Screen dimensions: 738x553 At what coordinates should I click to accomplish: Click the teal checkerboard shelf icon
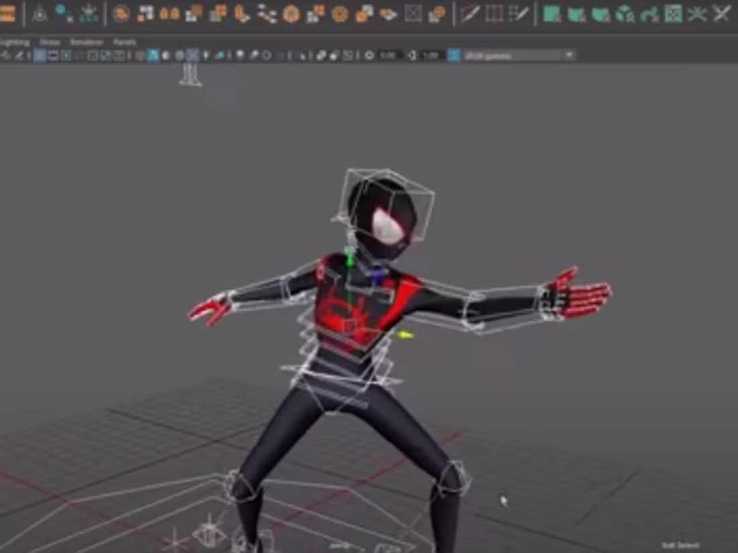coord(674,13)
